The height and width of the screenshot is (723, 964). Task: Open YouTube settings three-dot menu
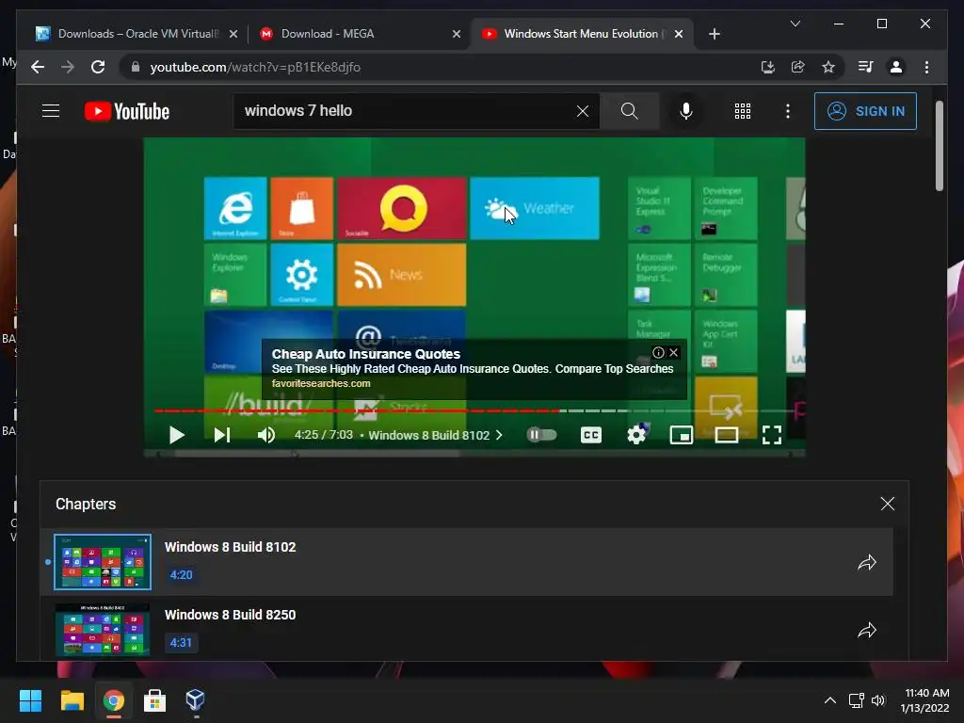coord(788,111)
